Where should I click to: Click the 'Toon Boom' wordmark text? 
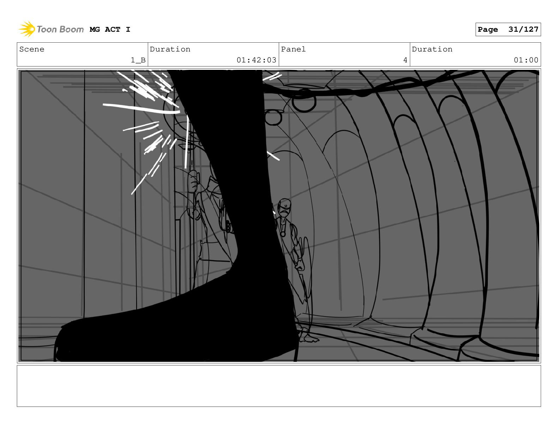click(60, 29)
